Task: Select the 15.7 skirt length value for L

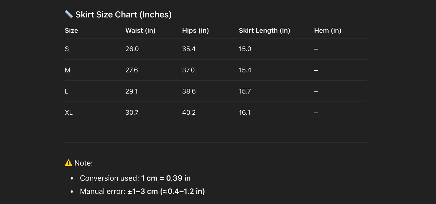Action: (x=245, y=91)
